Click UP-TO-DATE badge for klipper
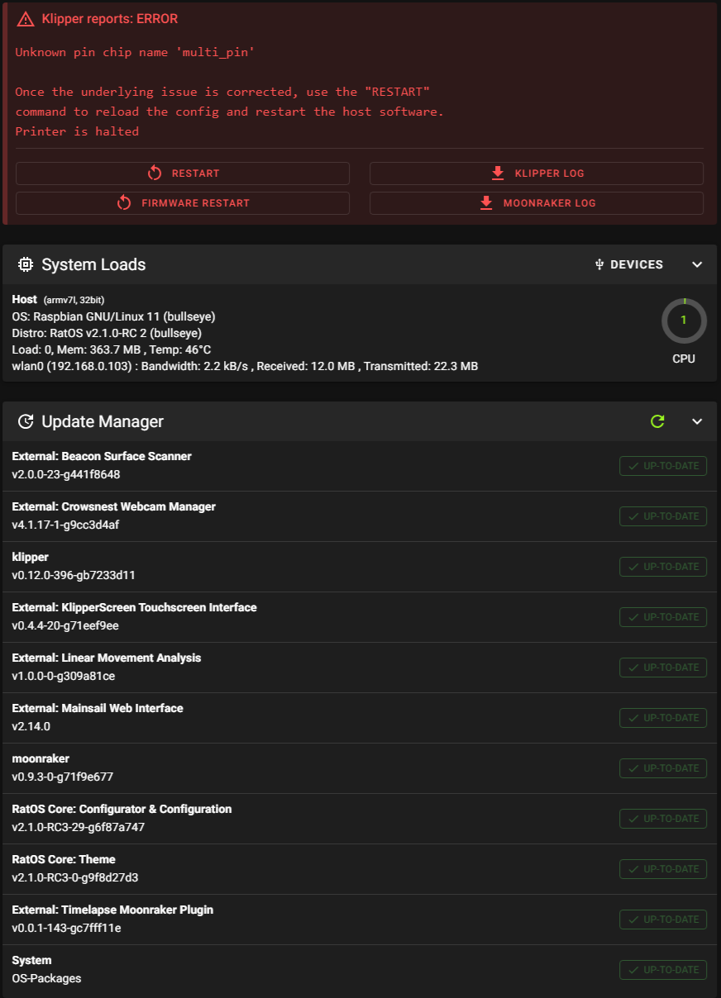The width and height of the screenshot is (721, 998). (x=663, y=567)
